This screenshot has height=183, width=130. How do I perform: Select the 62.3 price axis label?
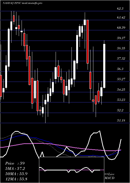pyautogui.click(x=120, y=9)
